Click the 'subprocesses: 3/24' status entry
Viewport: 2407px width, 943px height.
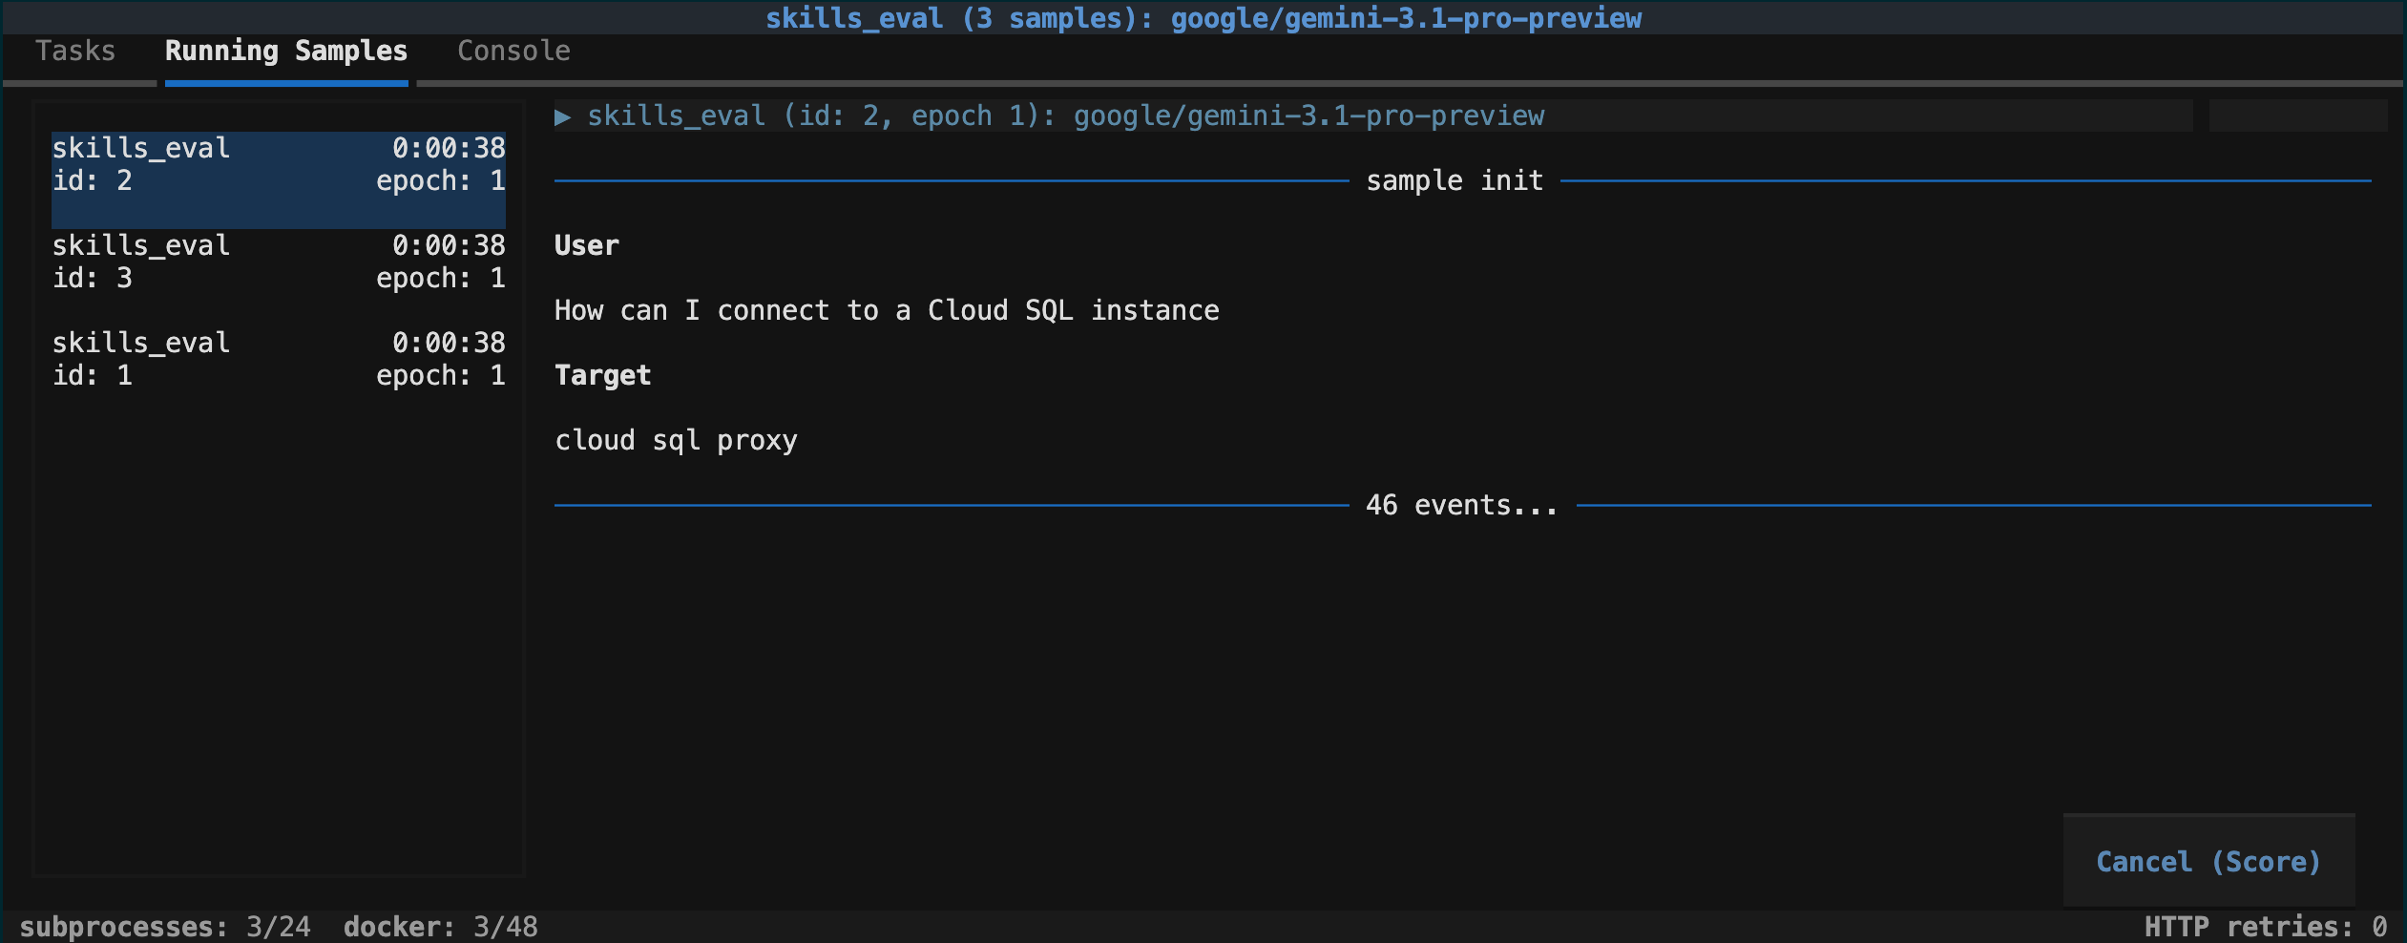click(165, 927)
